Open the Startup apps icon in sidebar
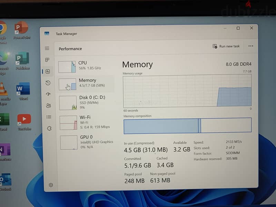Screen dimensions: 276x207 [x=48, y=94]
